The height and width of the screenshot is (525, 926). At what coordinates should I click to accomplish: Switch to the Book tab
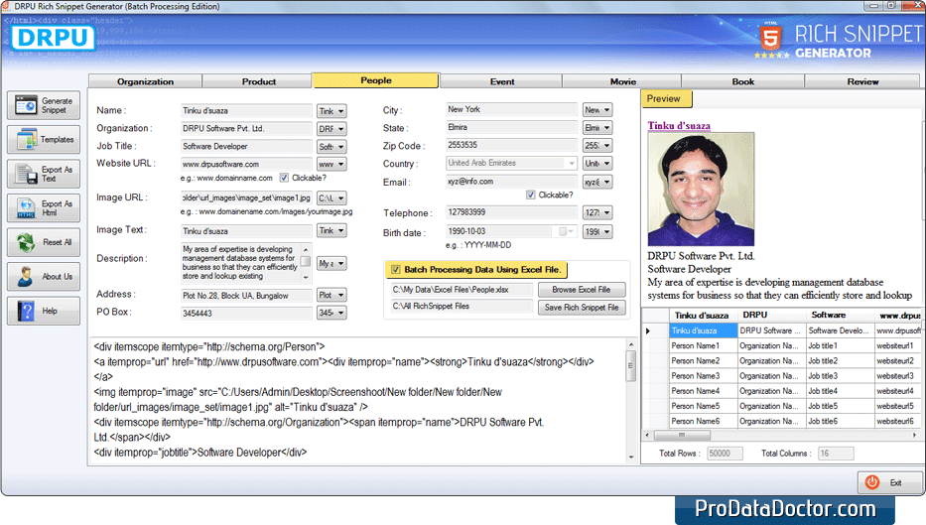743,81
